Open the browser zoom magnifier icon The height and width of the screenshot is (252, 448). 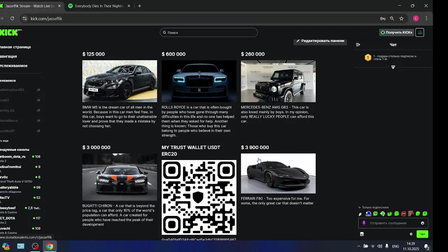tap(392, 19)
